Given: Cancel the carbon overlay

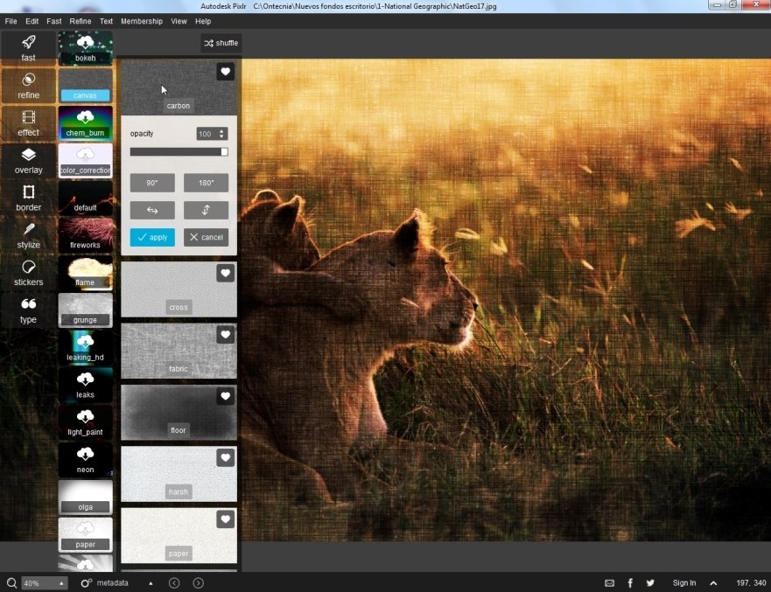Looking at the screenshot, I should click(206, 237).
